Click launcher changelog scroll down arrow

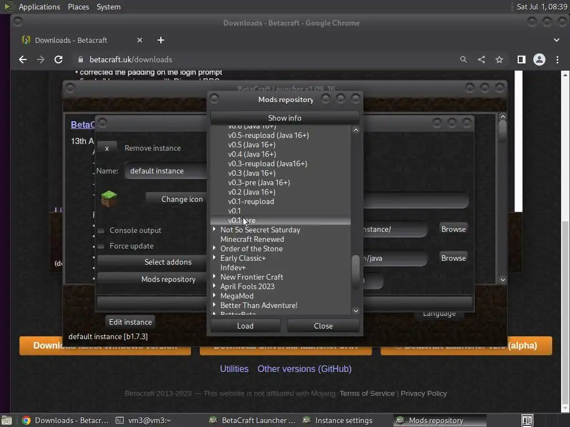(x=503, y=280)
